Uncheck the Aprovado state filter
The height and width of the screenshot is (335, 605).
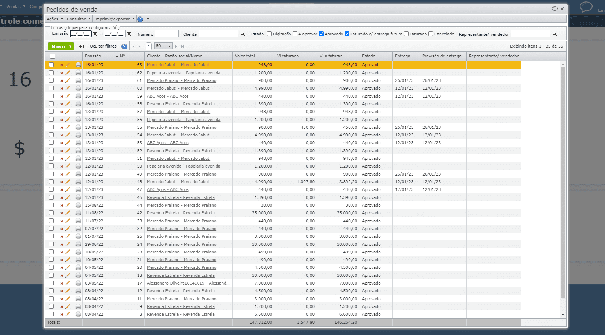tap(321, 34)
